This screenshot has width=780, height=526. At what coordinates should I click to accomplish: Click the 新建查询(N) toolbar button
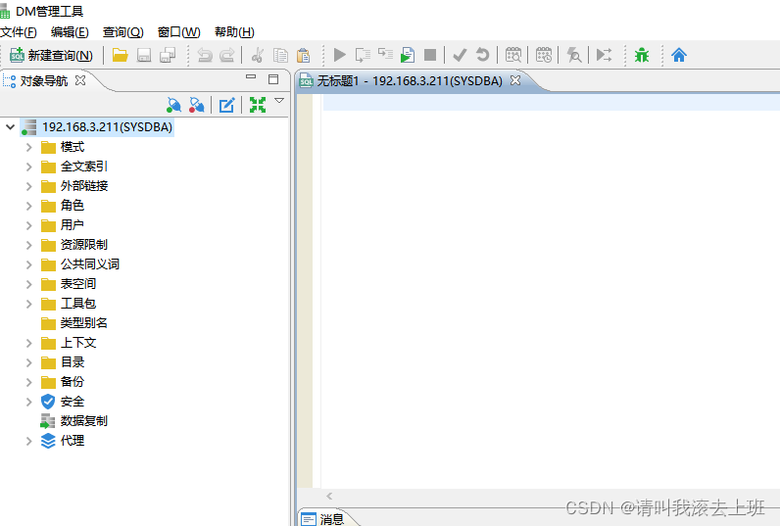pos(51,55)
